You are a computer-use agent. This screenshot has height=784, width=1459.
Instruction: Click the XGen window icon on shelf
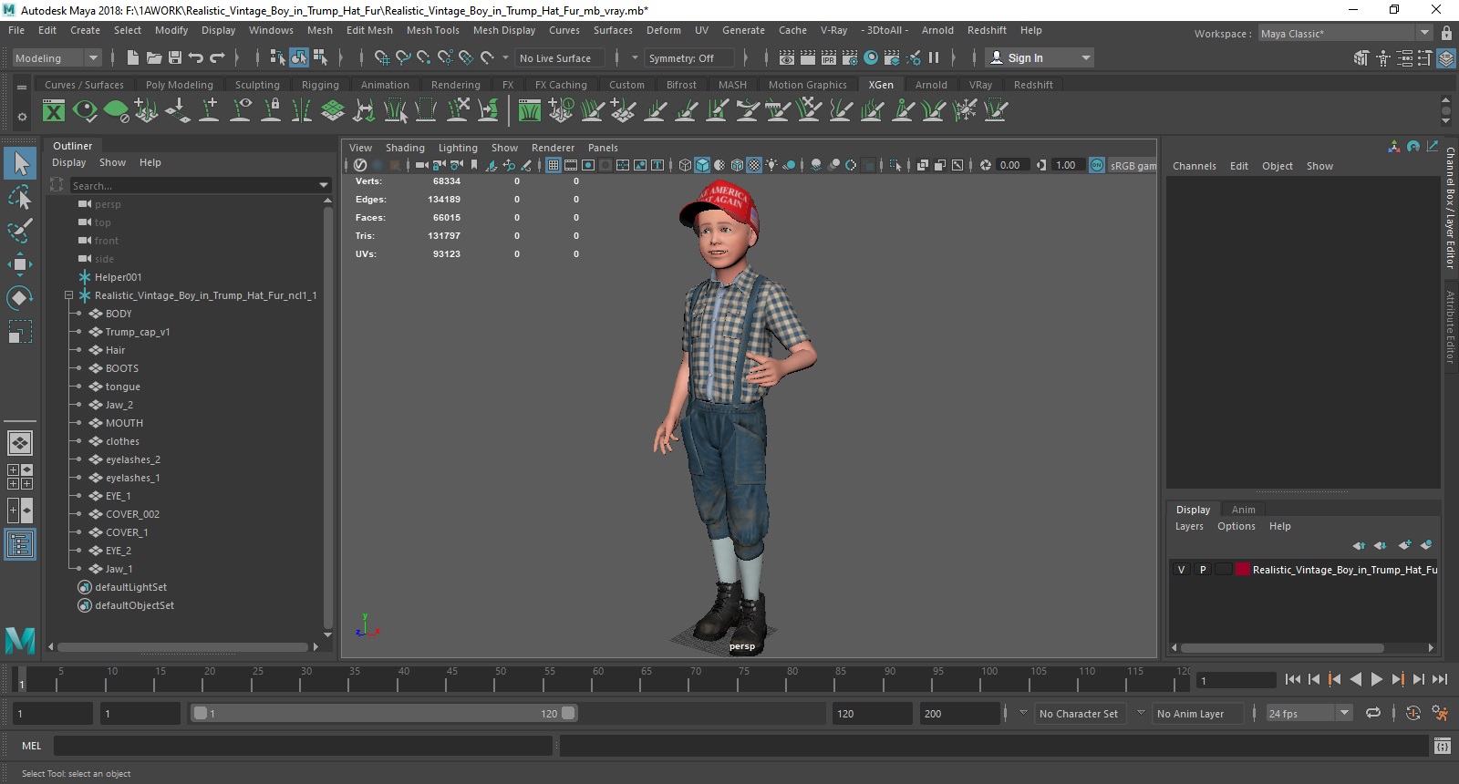pos(54,111)
